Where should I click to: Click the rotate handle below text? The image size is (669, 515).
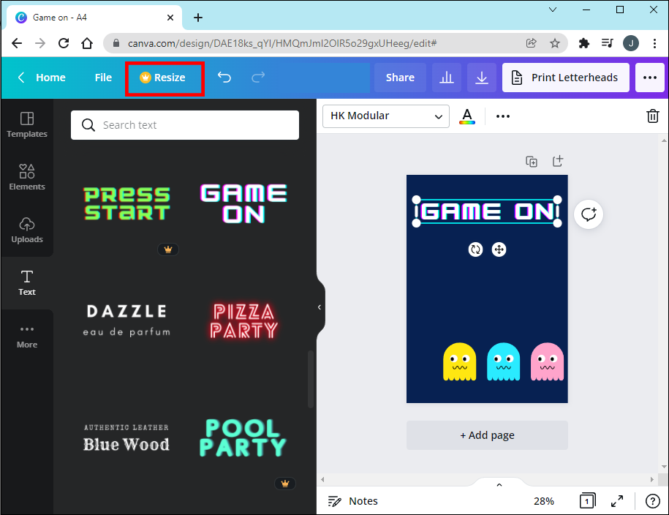(476, 249)
